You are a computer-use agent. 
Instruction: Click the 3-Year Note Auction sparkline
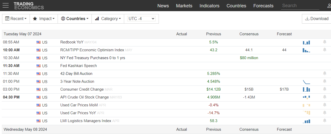click(x=306, y=82)
